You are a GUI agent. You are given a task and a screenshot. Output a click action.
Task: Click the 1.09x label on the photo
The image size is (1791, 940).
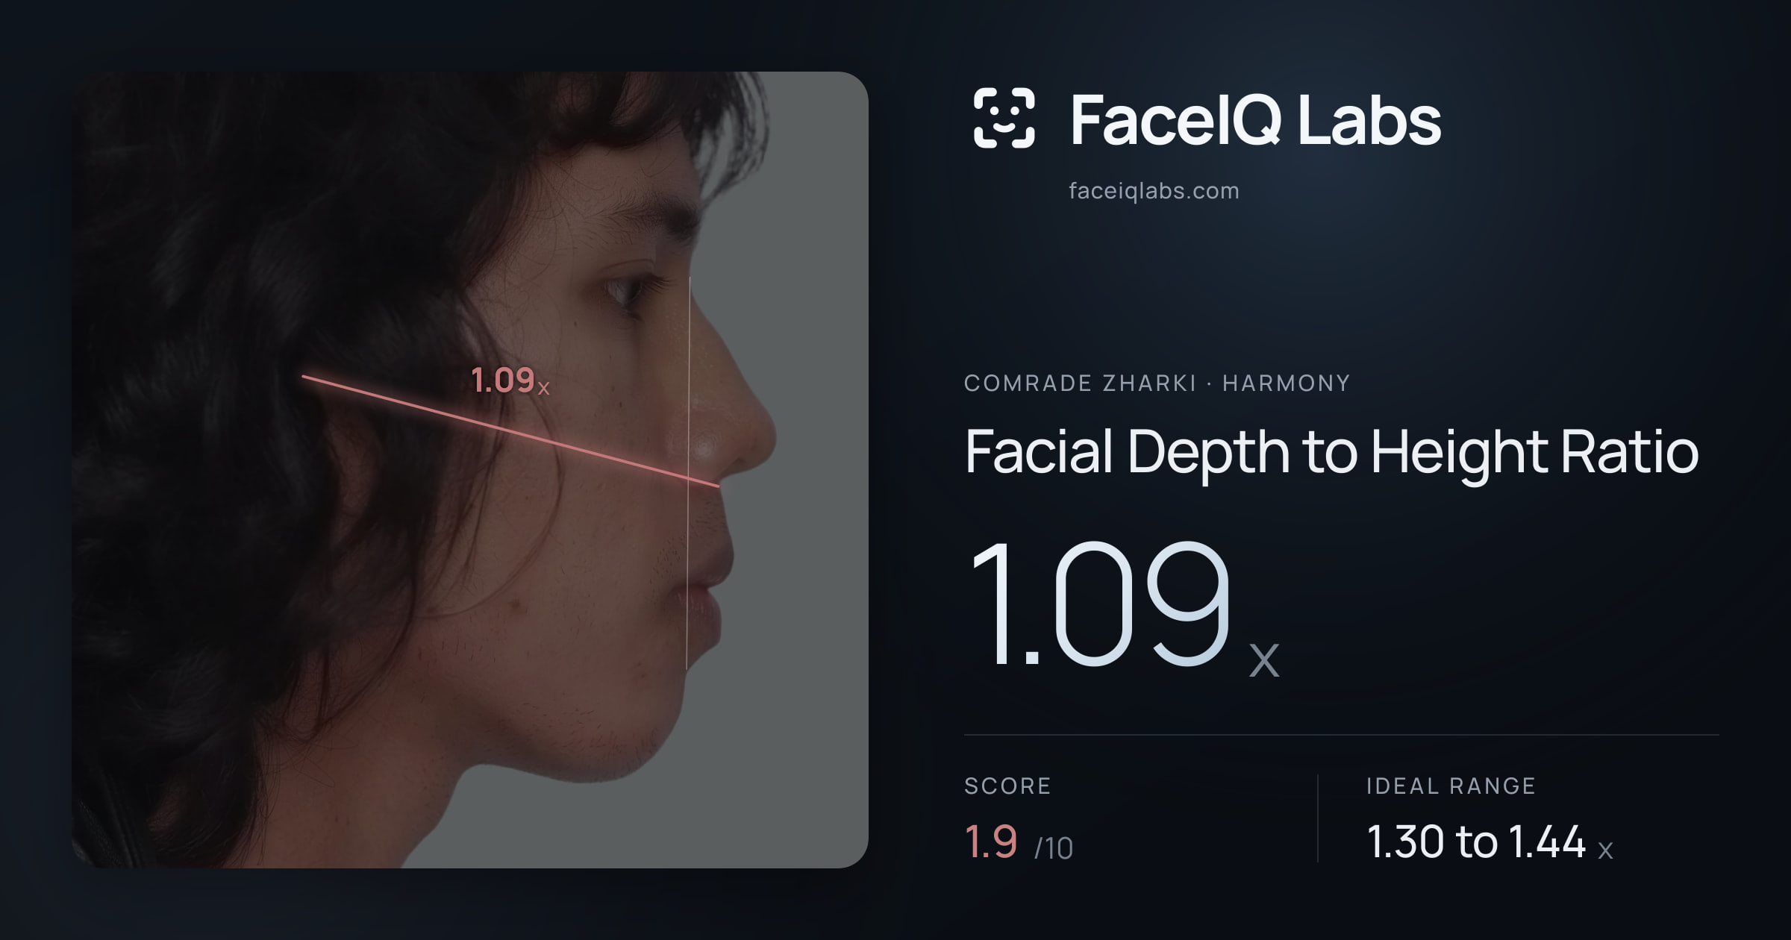[510, 380]
